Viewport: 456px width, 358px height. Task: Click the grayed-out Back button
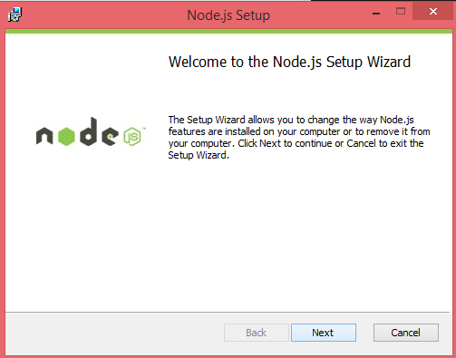(x=257, y=333)
